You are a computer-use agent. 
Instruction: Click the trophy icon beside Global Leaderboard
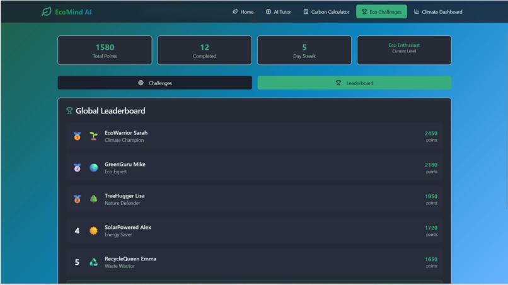(x=69, y=110)
